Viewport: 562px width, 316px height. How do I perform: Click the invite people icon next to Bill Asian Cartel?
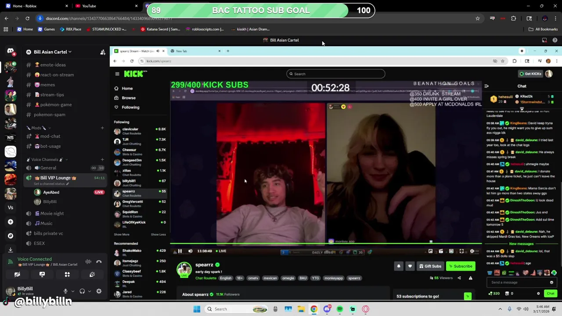click(103, 52)
